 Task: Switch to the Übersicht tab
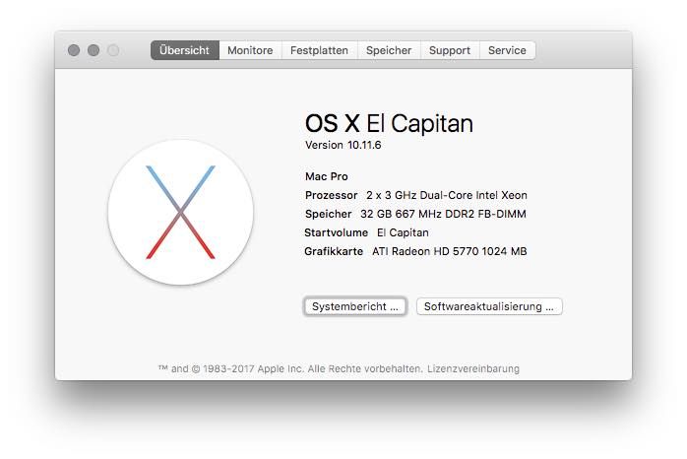(x=184, y=50)
